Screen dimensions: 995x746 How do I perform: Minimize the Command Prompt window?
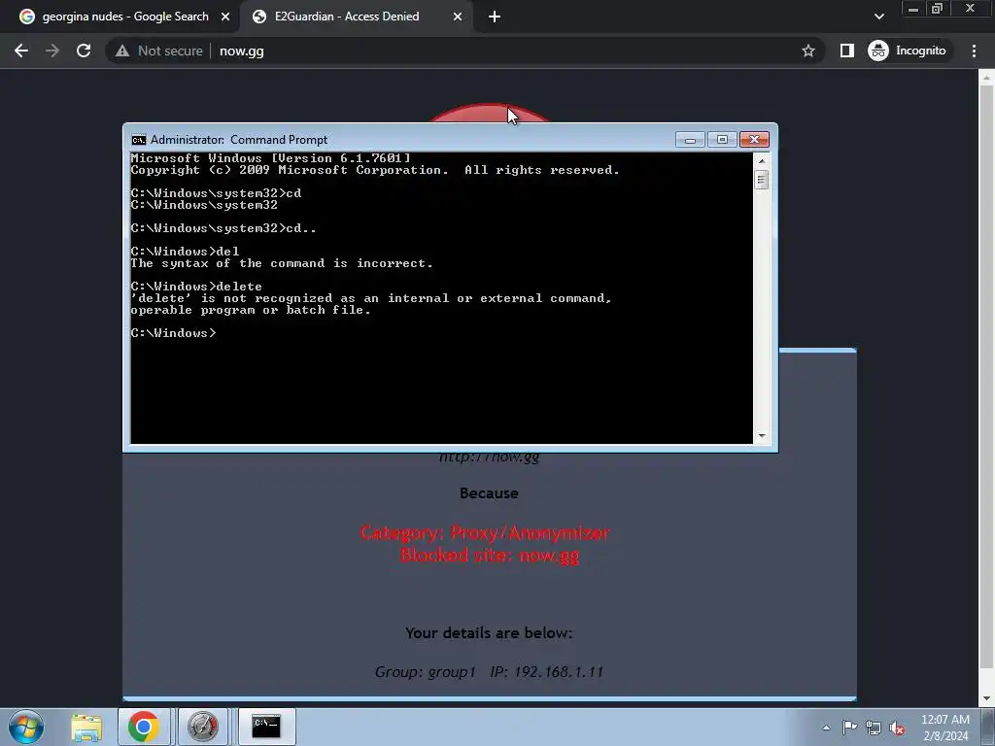pos(691,140)
